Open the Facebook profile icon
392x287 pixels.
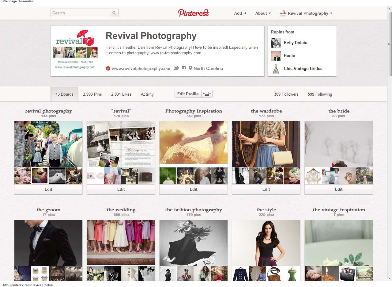coord(184,68)
